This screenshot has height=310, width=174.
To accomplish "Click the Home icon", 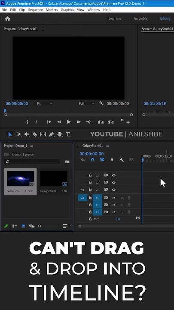I will tap(7, 19).
